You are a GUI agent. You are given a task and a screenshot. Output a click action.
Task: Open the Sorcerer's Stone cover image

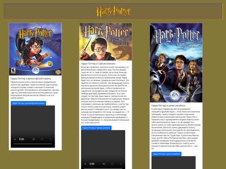35,49
